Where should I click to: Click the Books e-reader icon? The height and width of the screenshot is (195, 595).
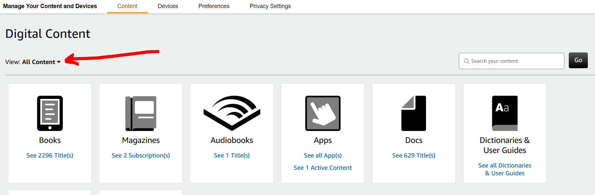[x=50, y=113]
